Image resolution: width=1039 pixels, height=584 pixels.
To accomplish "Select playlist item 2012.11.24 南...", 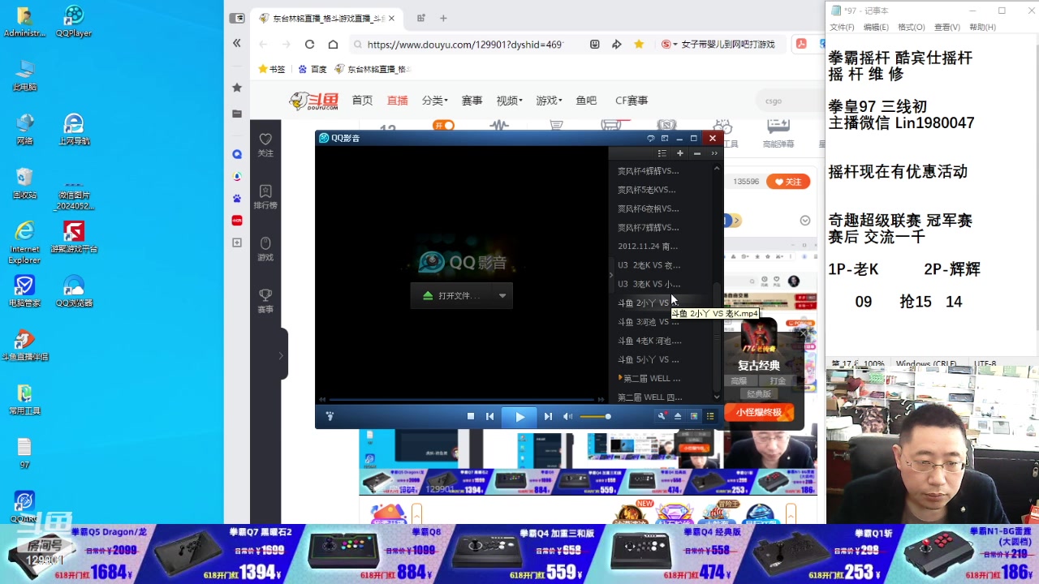I will 648,247.
